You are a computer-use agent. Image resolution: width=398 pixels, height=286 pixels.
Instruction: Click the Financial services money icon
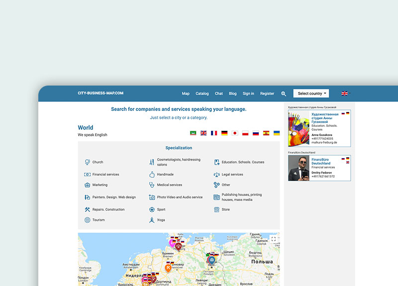(x=88, y=175)
